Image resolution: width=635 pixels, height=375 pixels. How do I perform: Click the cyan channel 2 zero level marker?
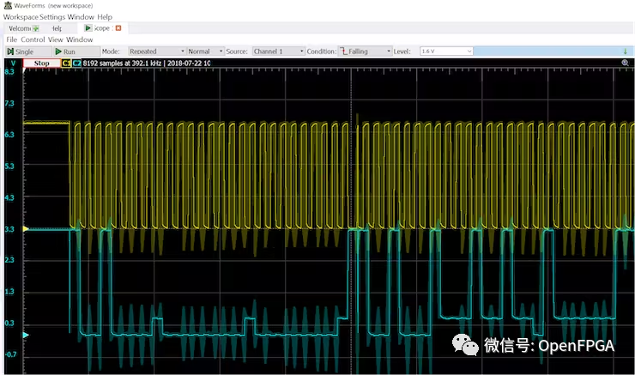coord(25,335)
